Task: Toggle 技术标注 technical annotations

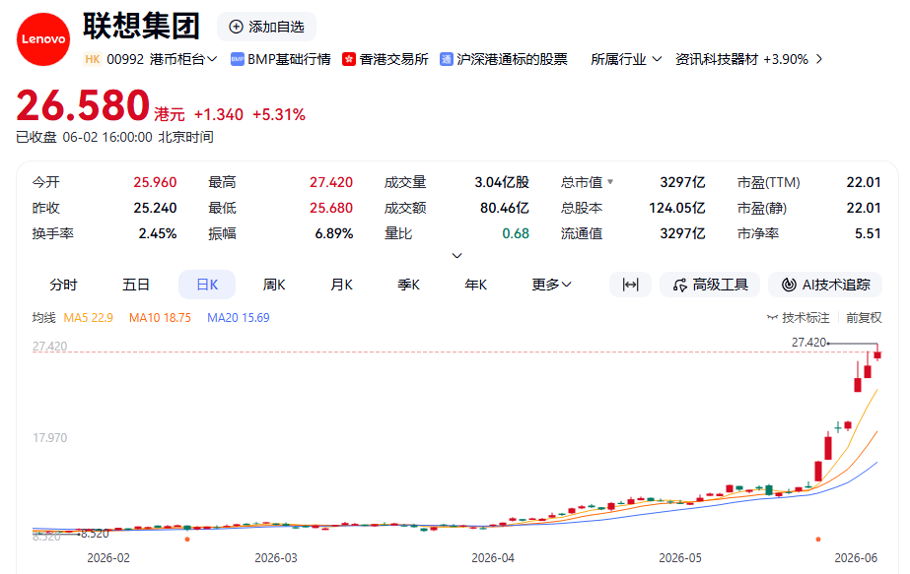Action: 798,318
